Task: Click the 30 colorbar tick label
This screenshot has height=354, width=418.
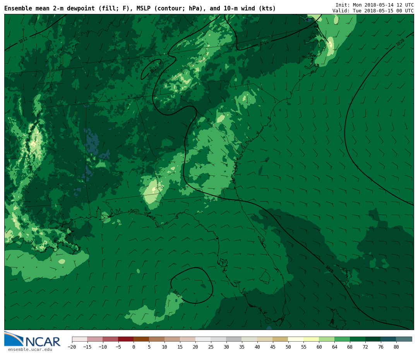Action: point(226,347)
